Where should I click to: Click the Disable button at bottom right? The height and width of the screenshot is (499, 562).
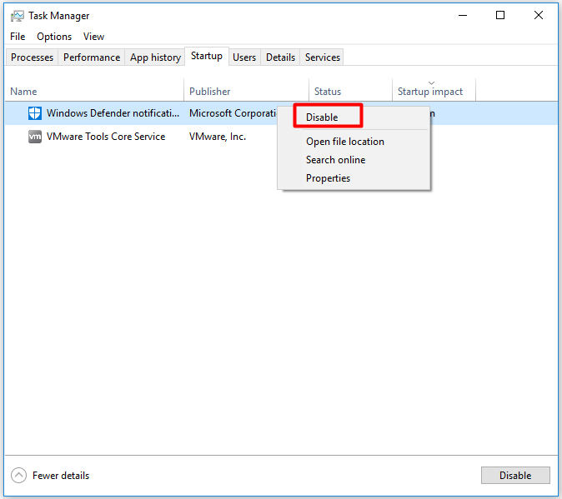(x=515, y=475)
